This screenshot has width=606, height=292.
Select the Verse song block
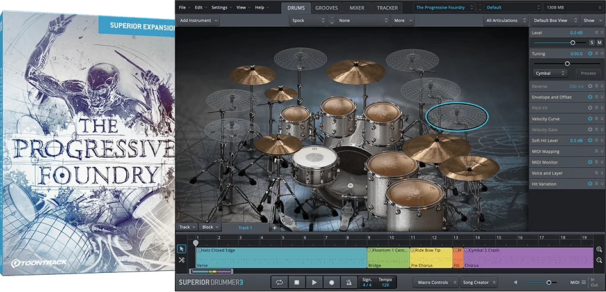[281, 257]
